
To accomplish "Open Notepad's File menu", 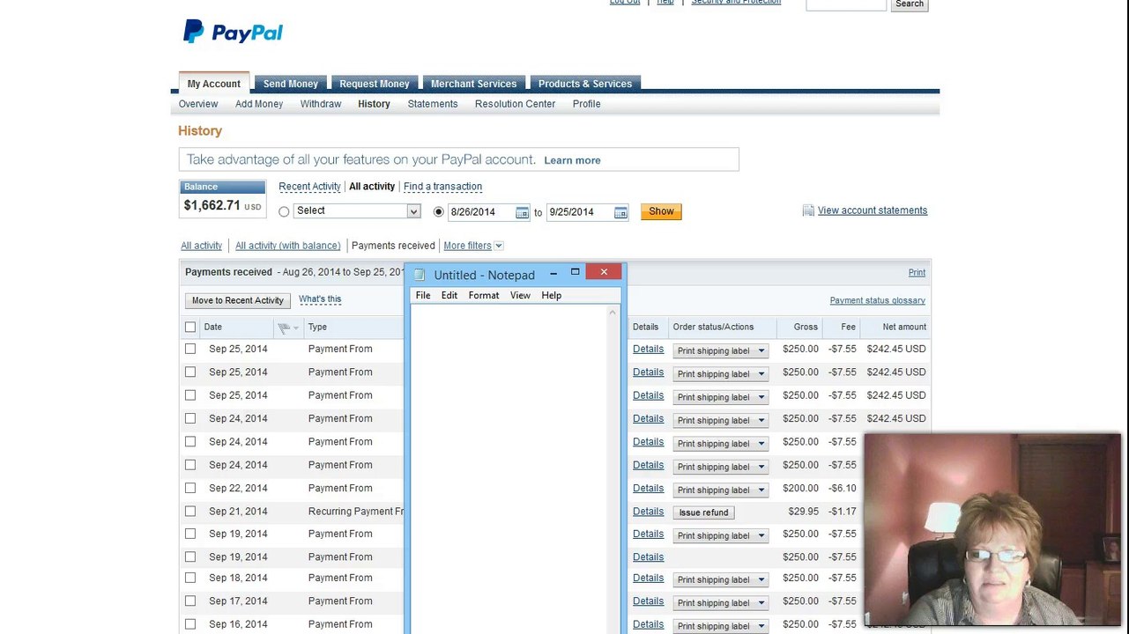I will (423, 296).
